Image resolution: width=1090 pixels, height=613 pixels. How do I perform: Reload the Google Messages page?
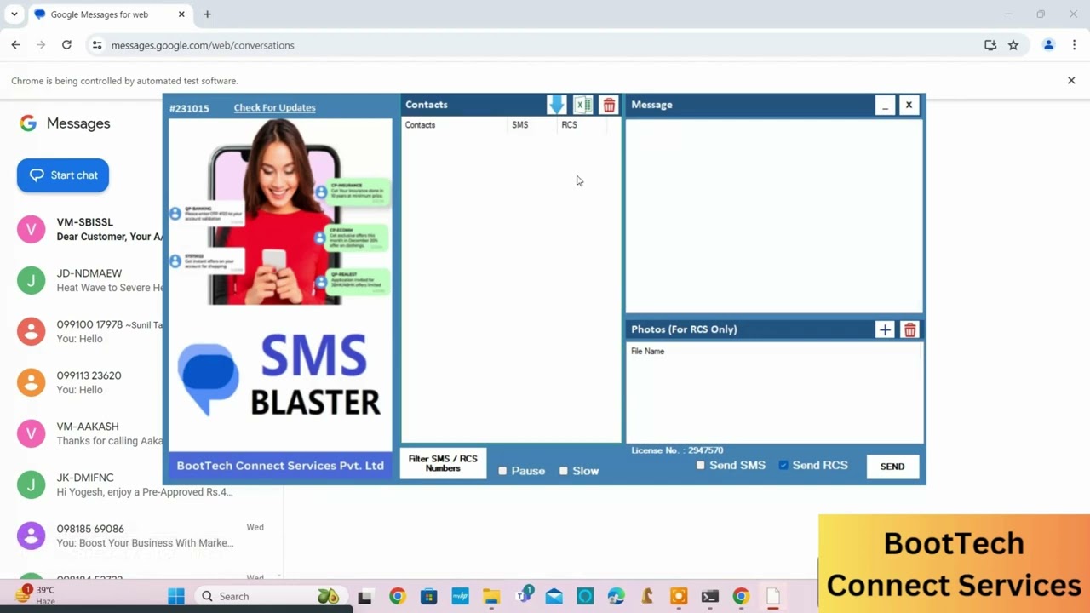click(66, 45)
